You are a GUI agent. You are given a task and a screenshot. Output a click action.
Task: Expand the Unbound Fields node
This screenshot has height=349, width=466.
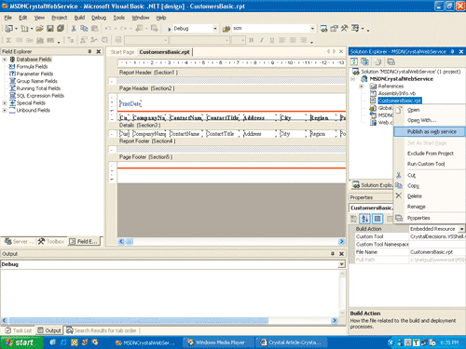[x=5, y=110]
